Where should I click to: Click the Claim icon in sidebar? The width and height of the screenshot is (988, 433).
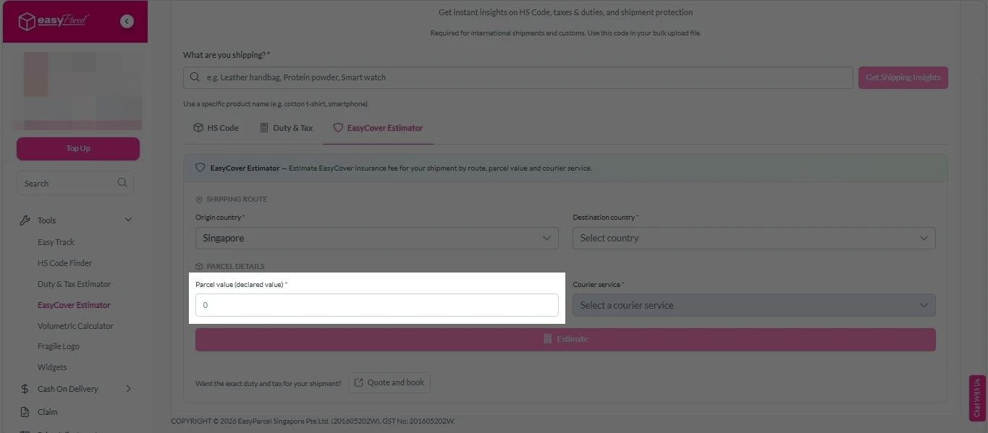25,412
